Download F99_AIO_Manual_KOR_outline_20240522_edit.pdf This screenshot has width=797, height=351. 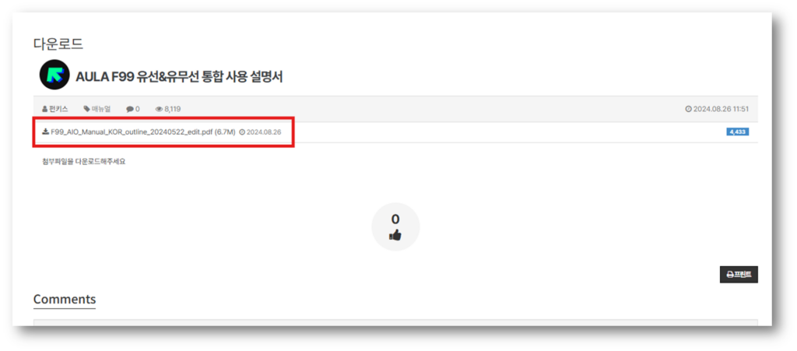(x=143, y=132)
